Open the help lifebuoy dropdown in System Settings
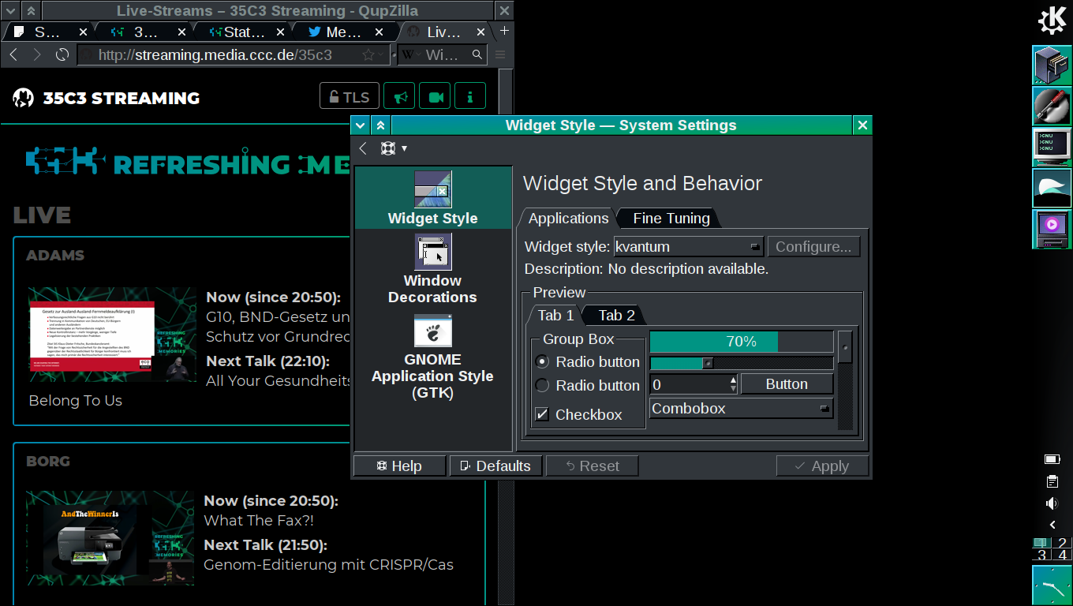This screenshot has height=606, width=1073. (x=394, y=148)
